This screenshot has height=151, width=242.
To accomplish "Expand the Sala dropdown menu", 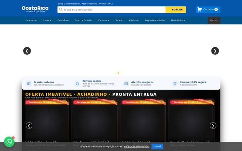I will (119, 20).
